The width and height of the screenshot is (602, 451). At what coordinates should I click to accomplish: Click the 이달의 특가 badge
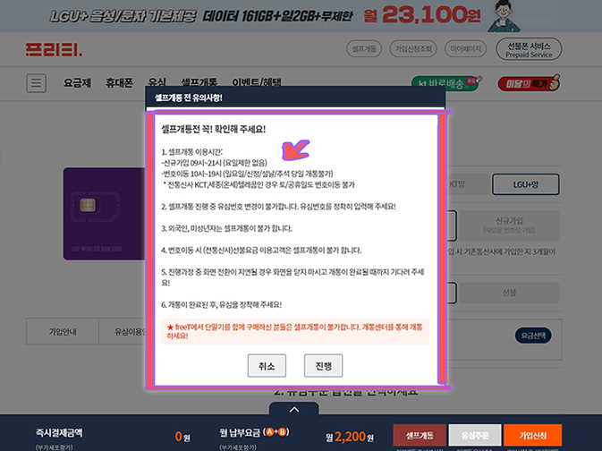pos(529,83)
